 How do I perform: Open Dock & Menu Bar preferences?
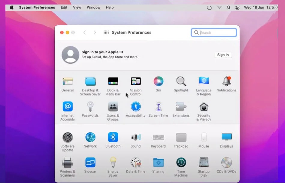(x=113, y=81)
